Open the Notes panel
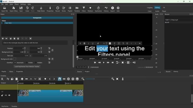The width and height of the screenshot is (193, 108). (x=64, y=9)
